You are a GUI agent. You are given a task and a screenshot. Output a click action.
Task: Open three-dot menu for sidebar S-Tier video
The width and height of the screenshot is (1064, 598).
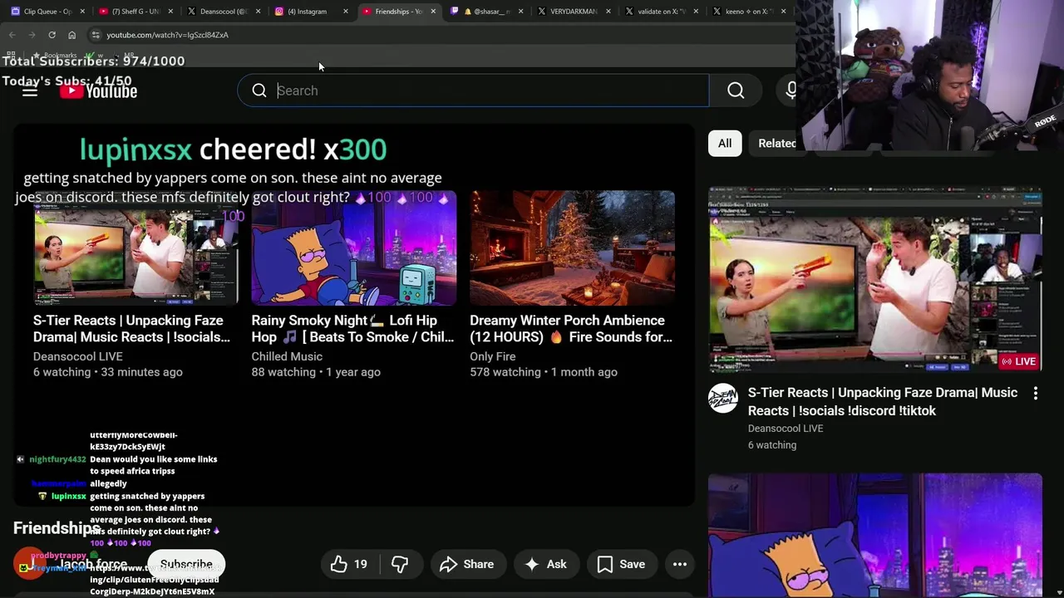1036,394
